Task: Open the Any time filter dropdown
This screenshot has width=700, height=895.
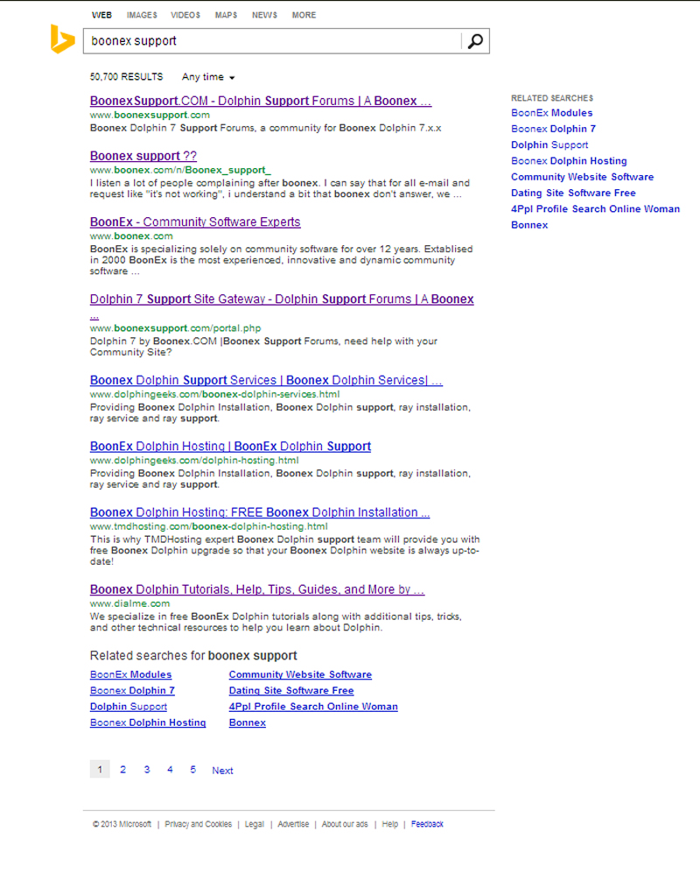Action: click(x=208, y=77)
